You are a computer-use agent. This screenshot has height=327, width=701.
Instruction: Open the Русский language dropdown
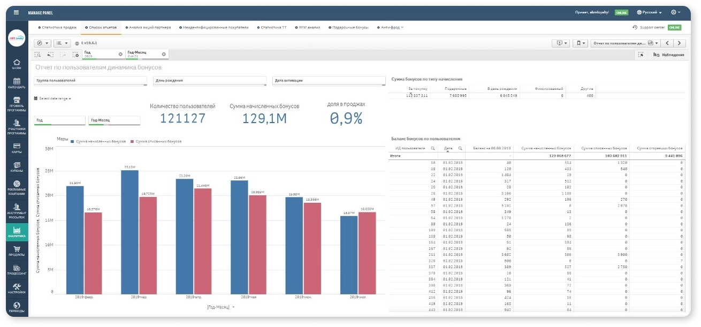coord(649,12)
